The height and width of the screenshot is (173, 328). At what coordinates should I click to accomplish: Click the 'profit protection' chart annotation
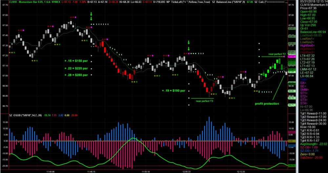(x=267, y=104)
